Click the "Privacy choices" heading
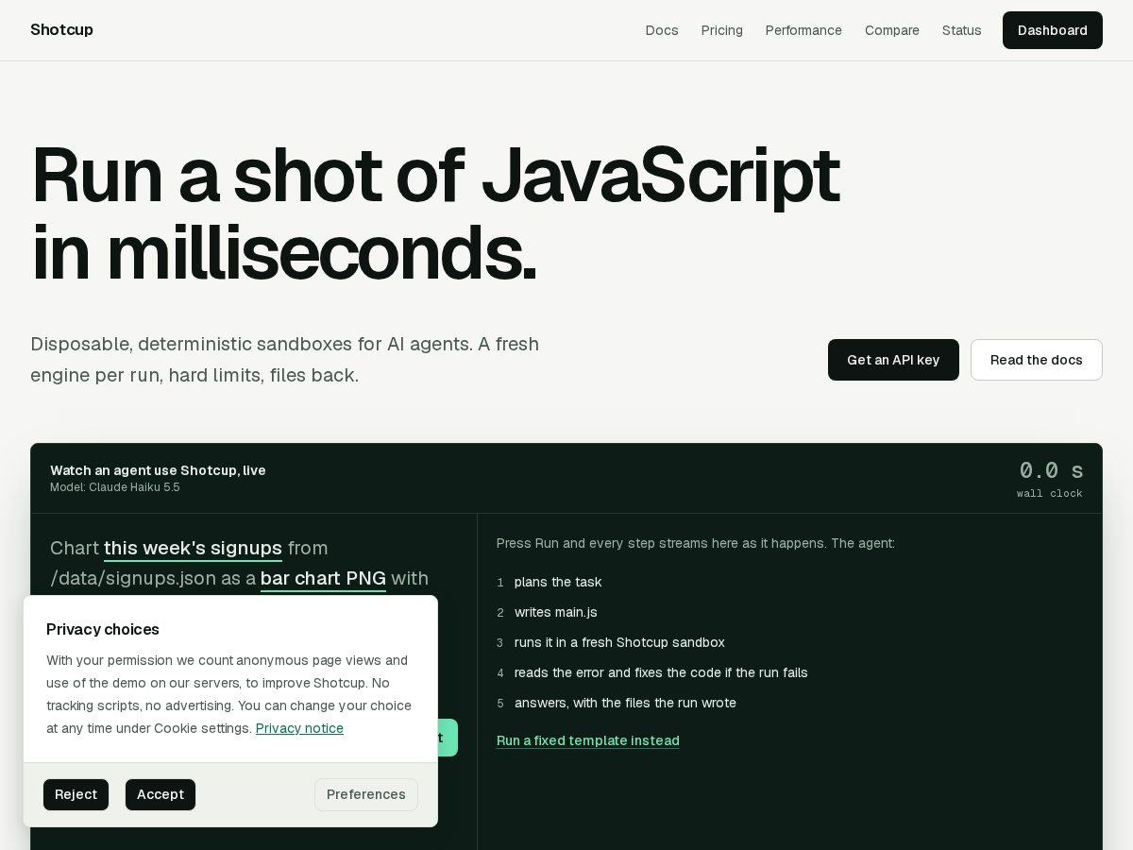 [103, 629]
